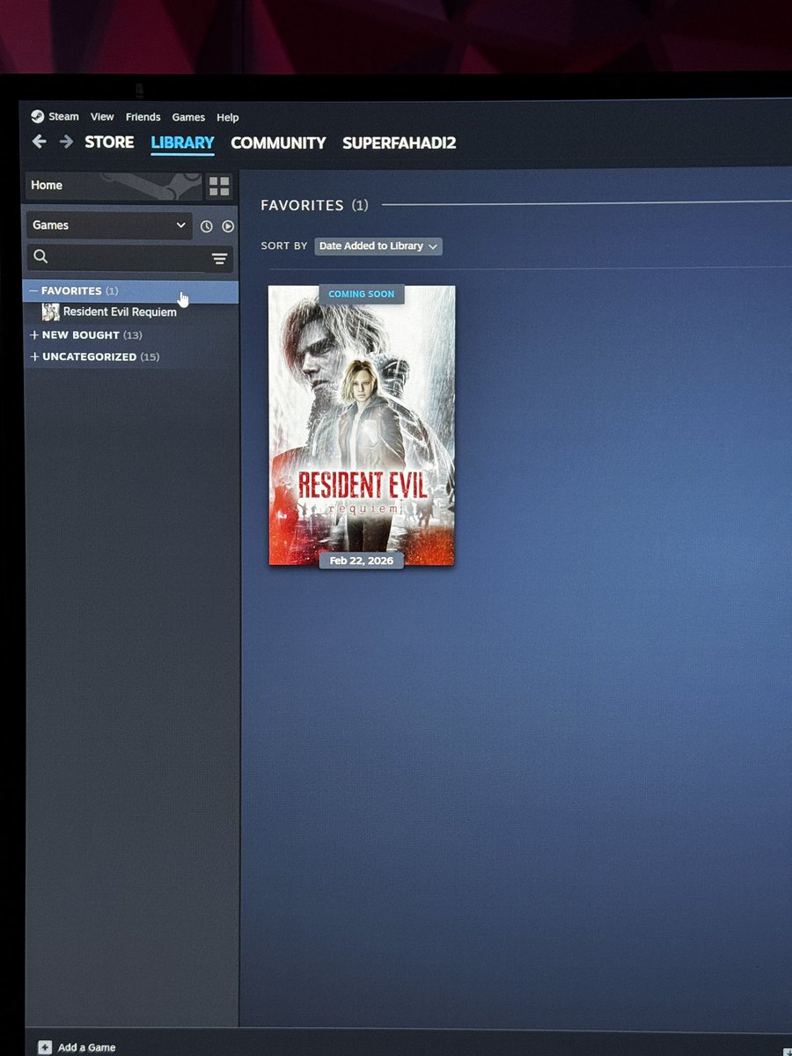Open advanced filter options icon
This screenshot has width=792, height=1056.
pos(219,258)
